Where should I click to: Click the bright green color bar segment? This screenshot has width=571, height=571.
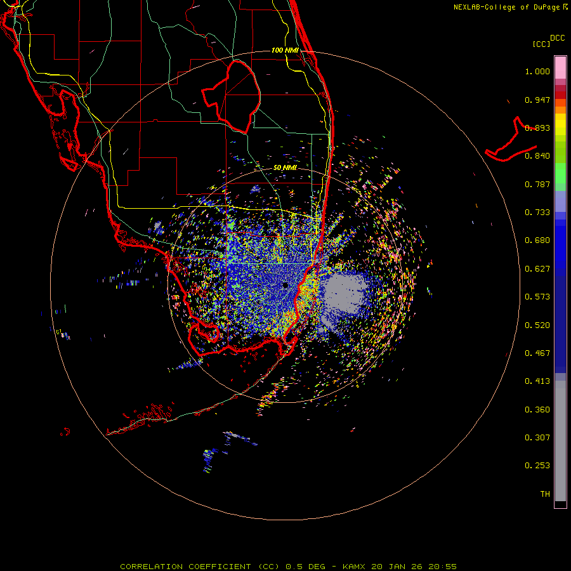[x=560, y=173]
